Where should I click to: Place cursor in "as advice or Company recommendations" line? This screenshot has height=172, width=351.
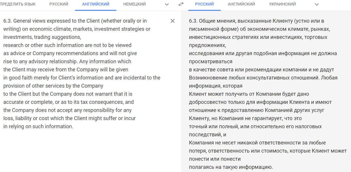70,53
